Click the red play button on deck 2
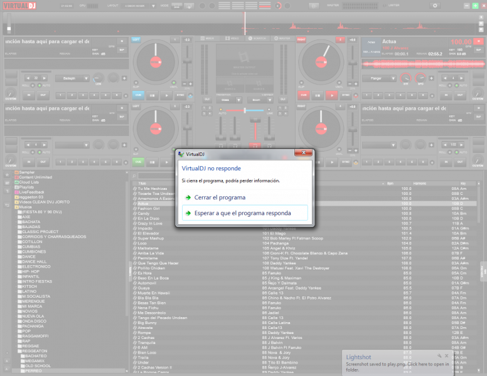Image resolution: width=487 pixels, height=376 pixels. [x=332, y=95]
